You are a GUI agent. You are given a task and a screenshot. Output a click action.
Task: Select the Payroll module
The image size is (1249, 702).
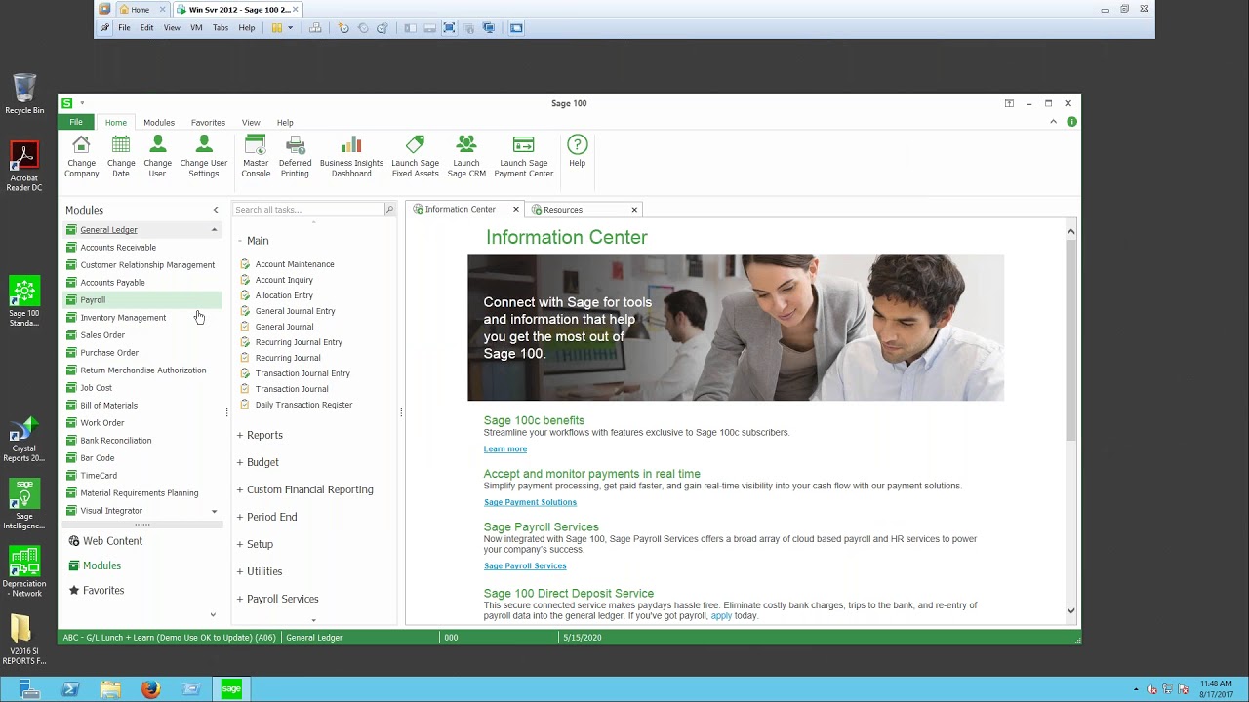pos(142,300)
